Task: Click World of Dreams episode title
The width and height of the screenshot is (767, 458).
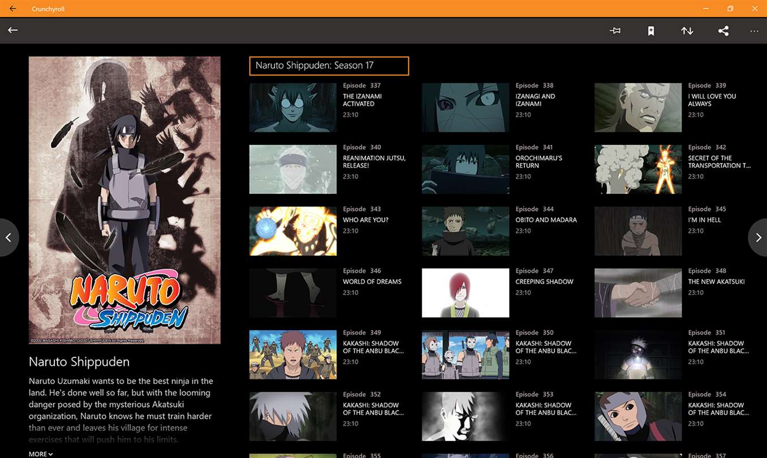Action: coord(372,282)
